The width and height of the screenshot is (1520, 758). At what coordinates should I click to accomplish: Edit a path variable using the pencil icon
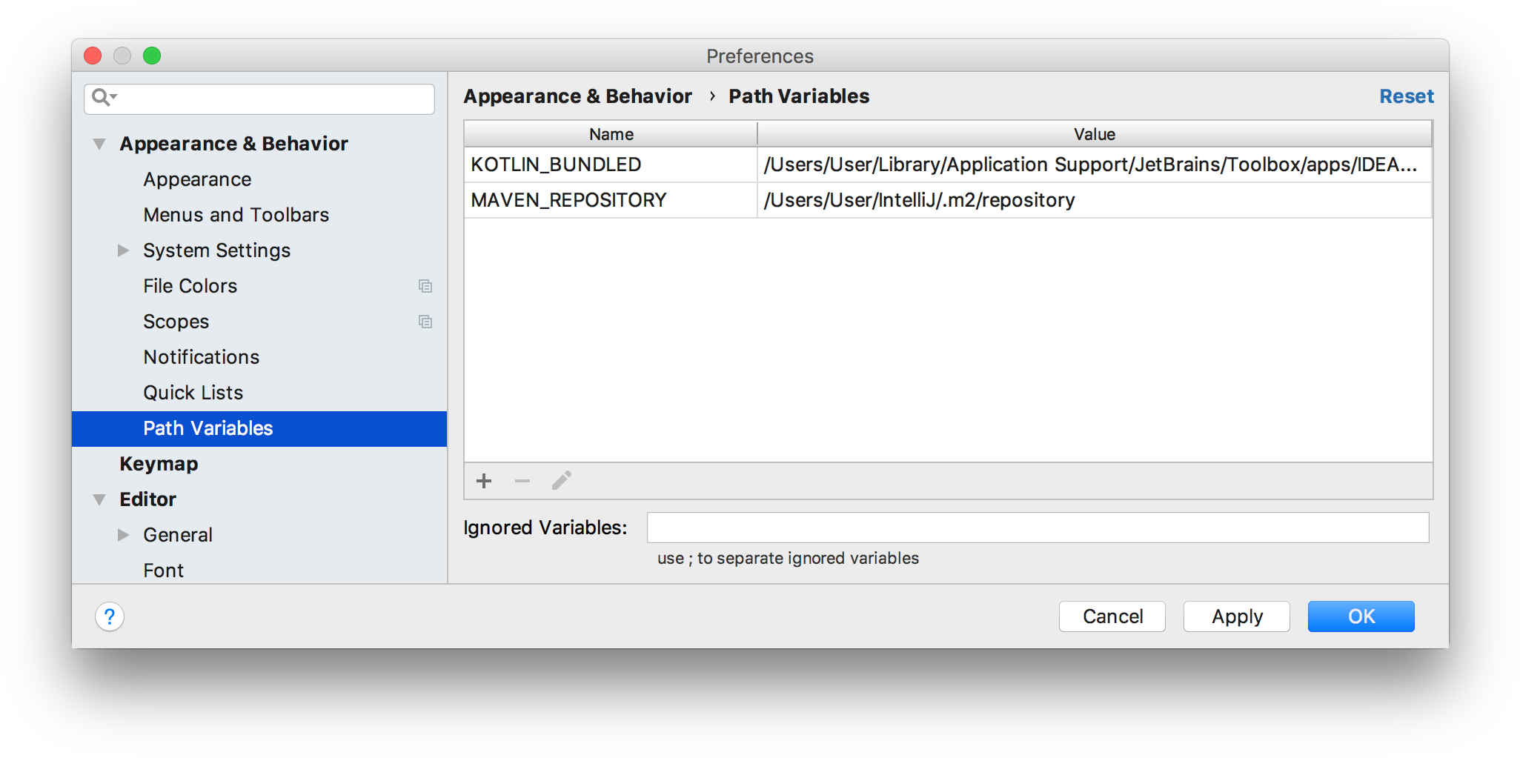click(561, 481)
